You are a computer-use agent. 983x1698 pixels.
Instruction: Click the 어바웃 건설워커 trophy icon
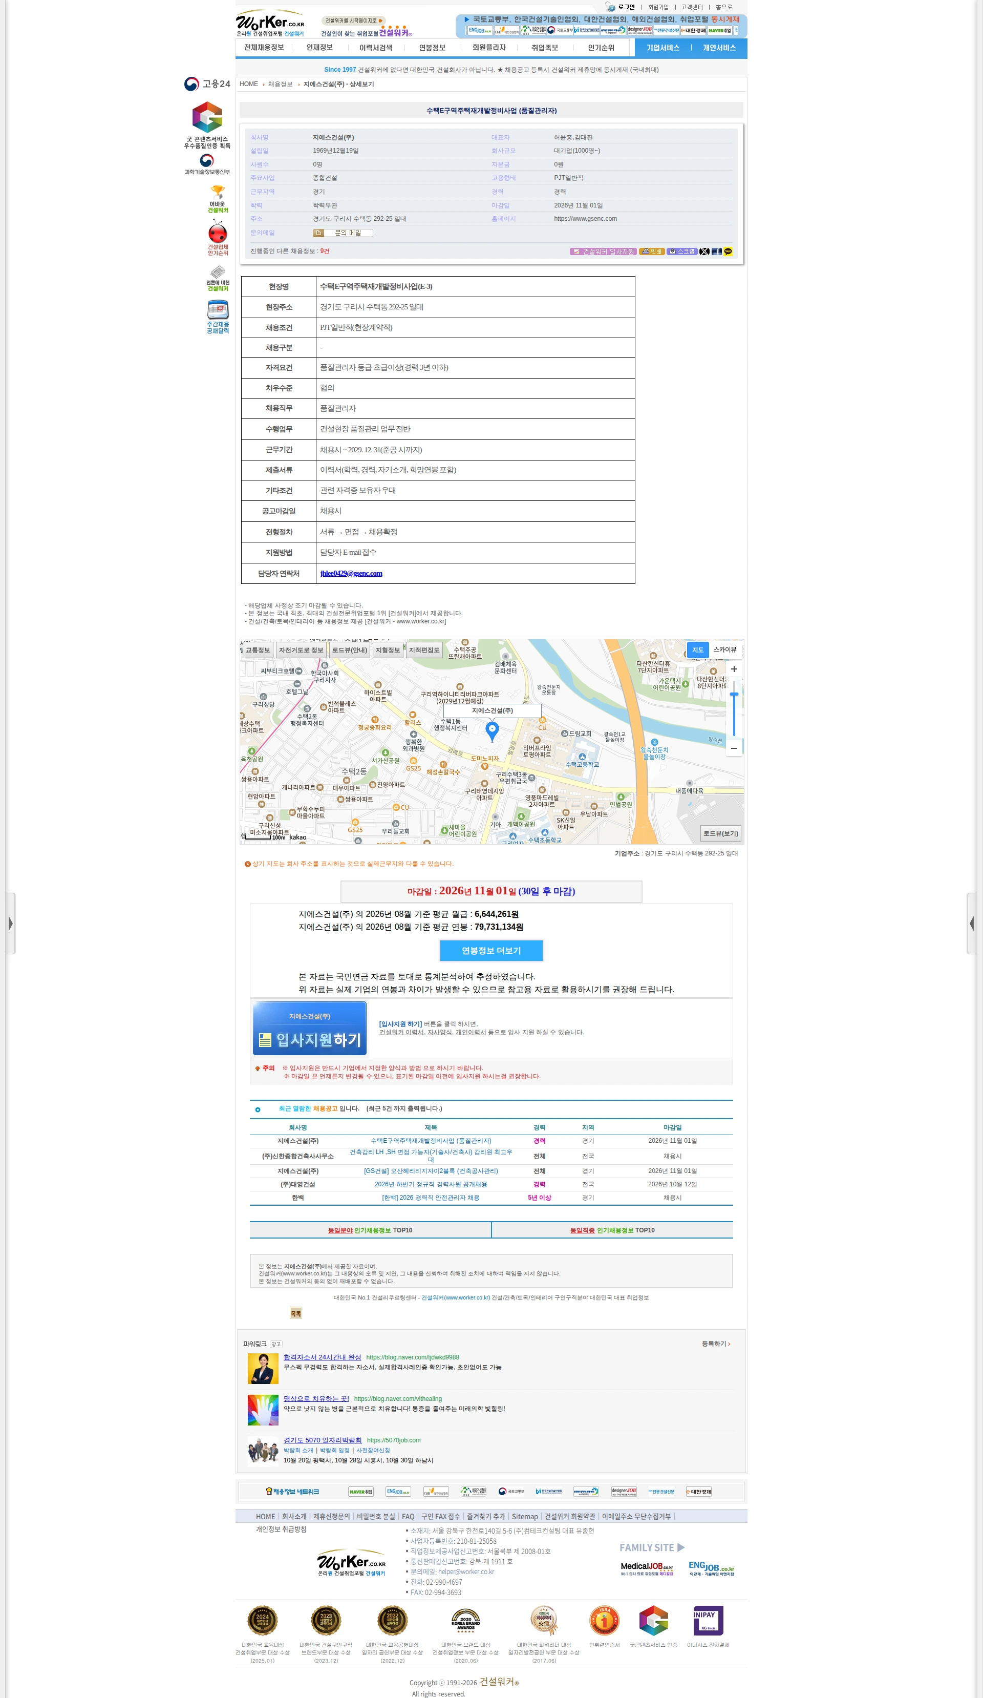pos(218,199)
